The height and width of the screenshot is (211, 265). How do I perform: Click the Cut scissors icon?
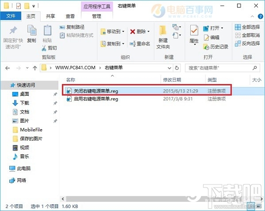44,48
